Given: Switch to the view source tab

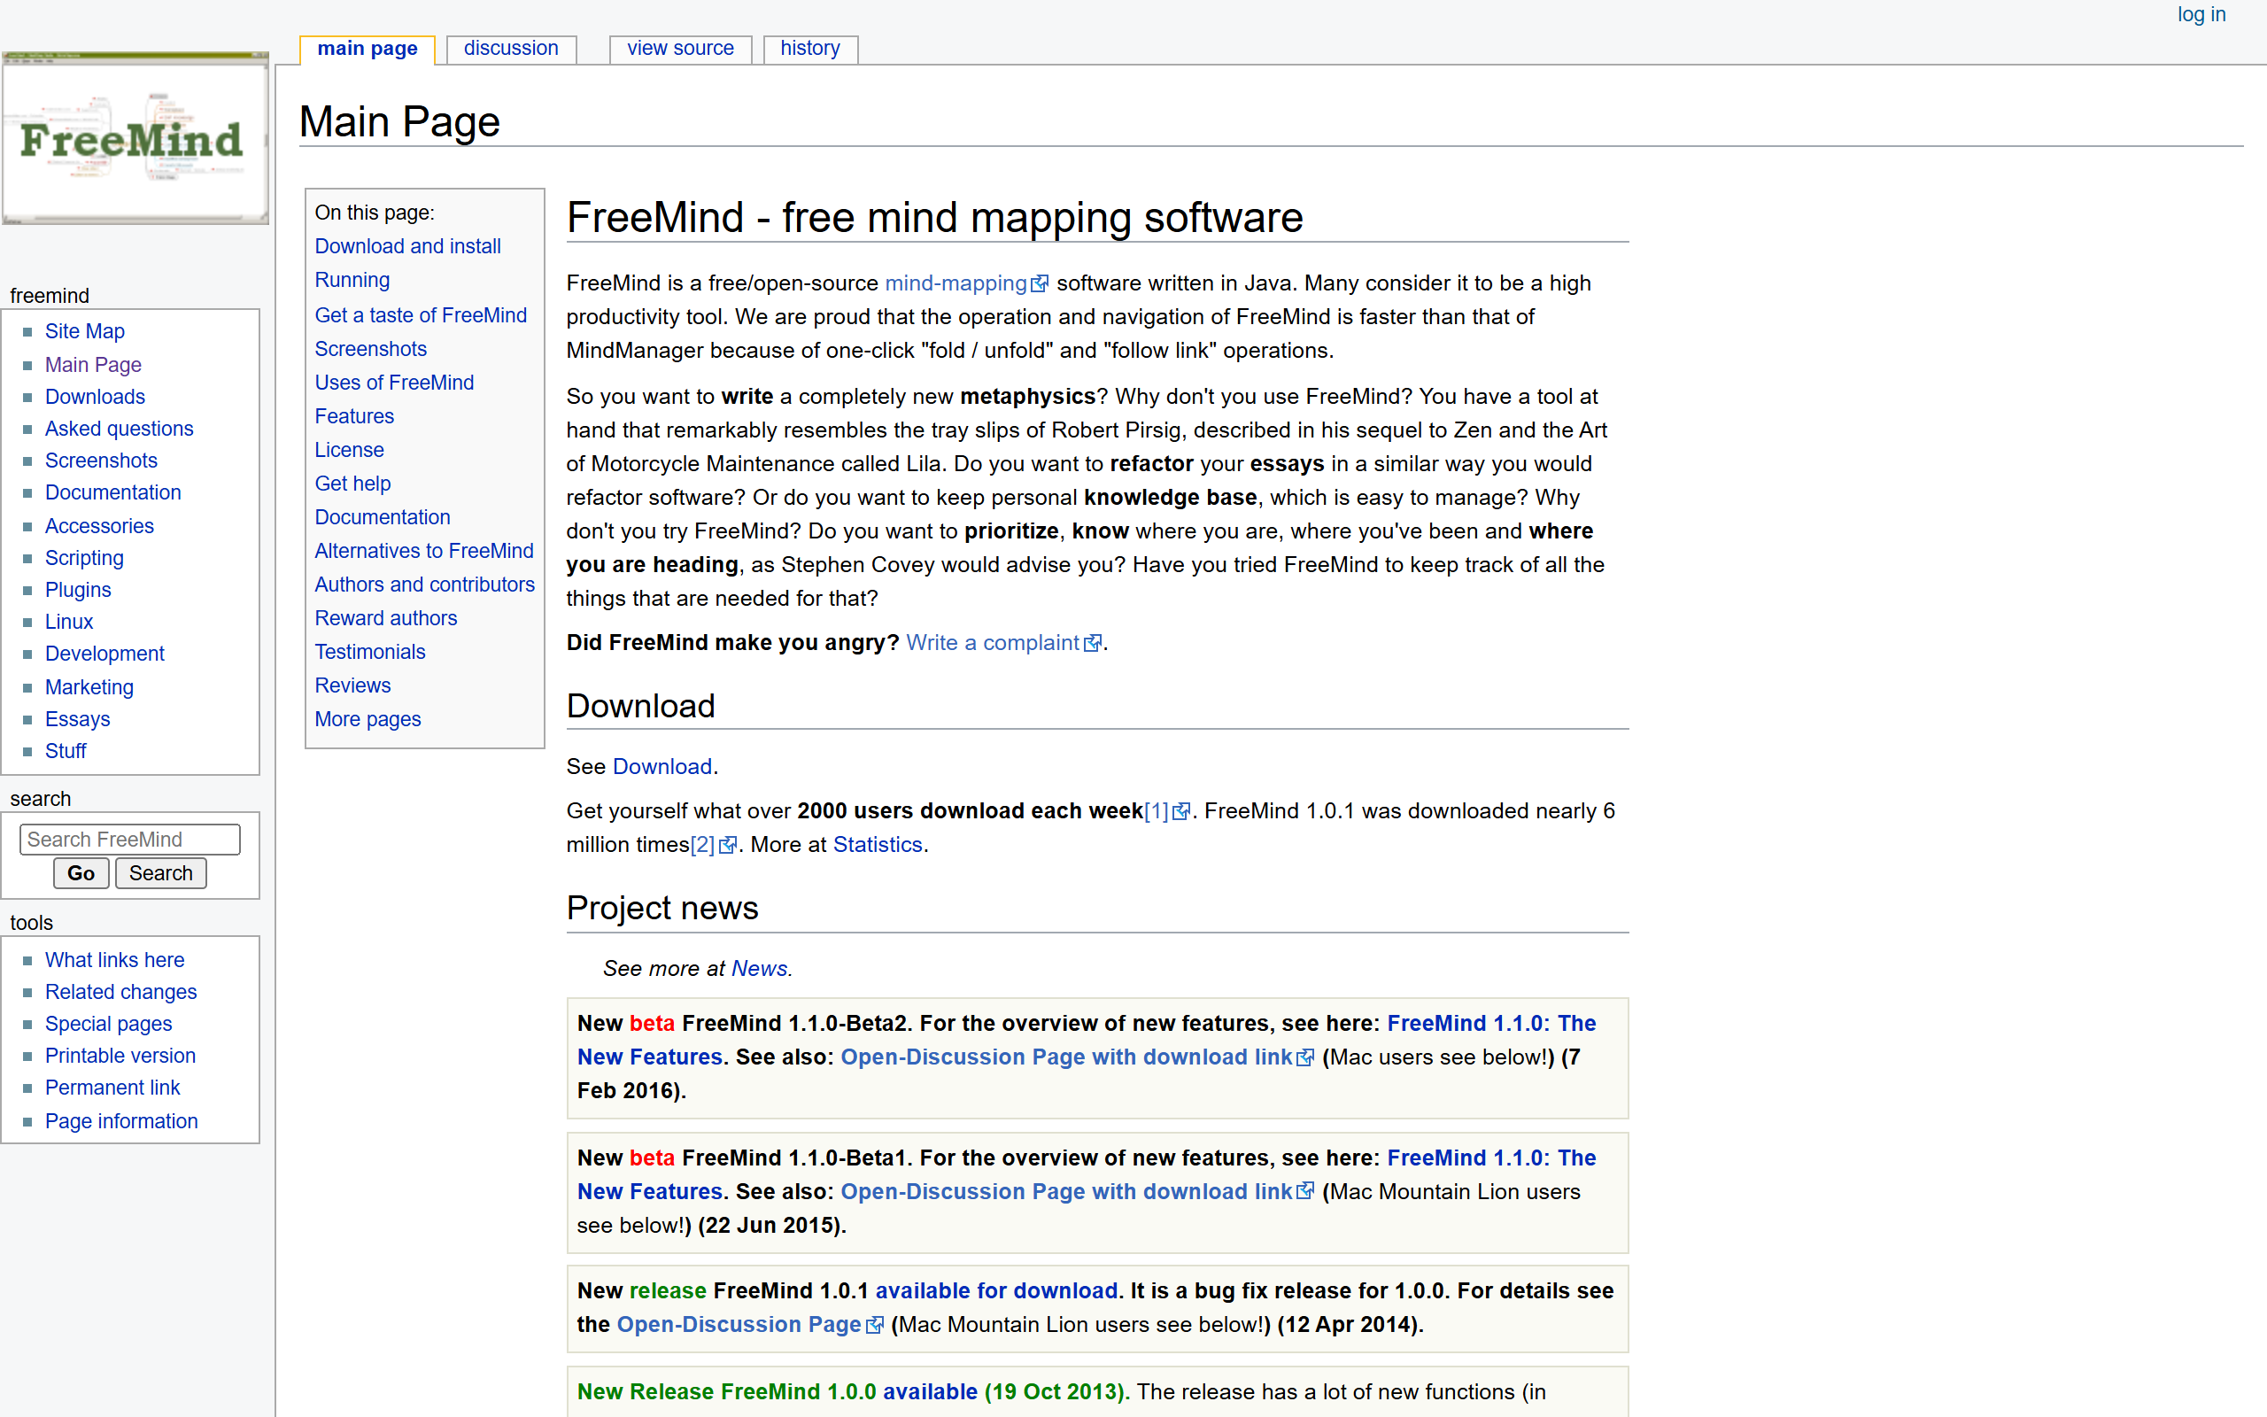Looking at the screenshot, I should coord(680,49).
